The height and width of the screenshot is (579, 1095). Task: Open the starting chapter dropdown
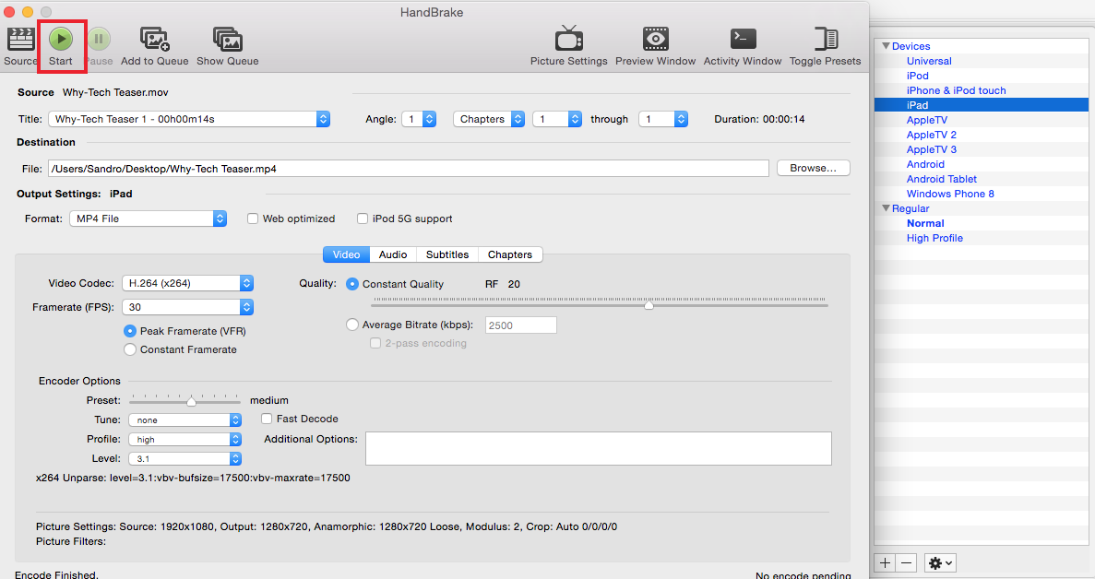pyautogui.click(x=556, y=119)
